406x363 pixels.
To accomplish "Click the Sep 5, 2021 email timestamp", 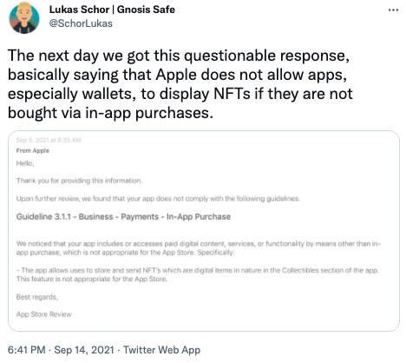I will pos(49,140).
